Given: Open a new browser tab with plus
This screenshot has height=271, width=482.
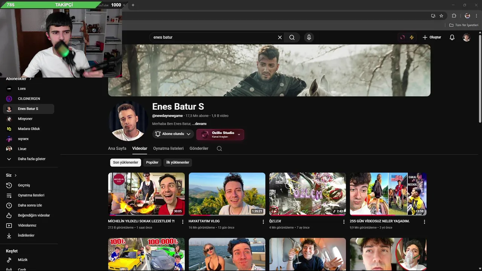Looking at the screenshot, I should coord(133,5).
